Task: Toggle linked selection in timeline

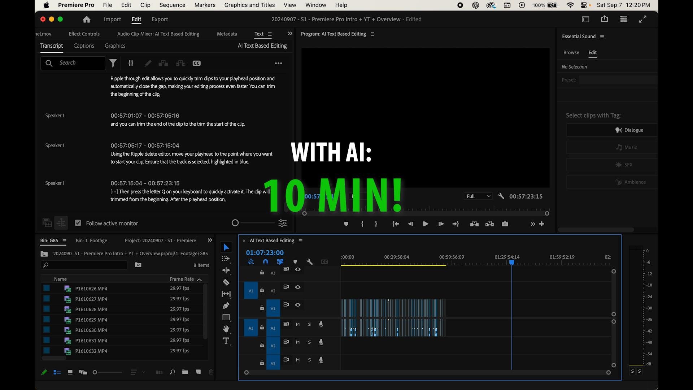Action: tap(280, 262)
